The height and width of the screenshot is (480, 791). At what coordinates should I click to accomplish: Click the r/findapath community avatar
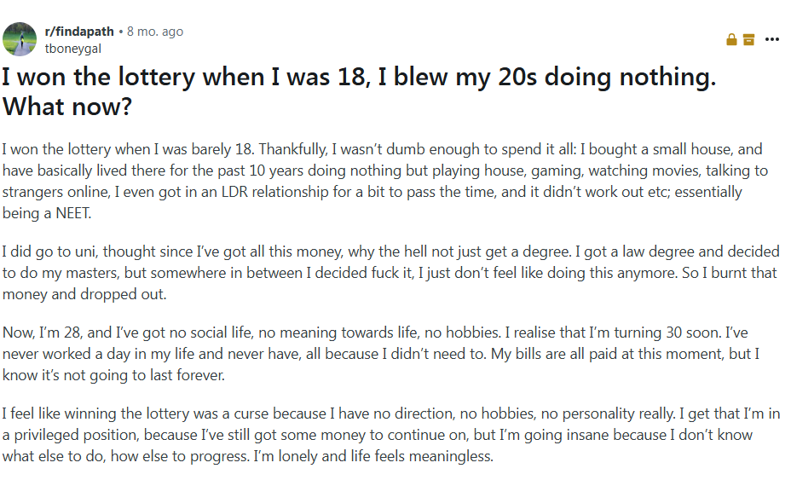[x=20, y=39]
